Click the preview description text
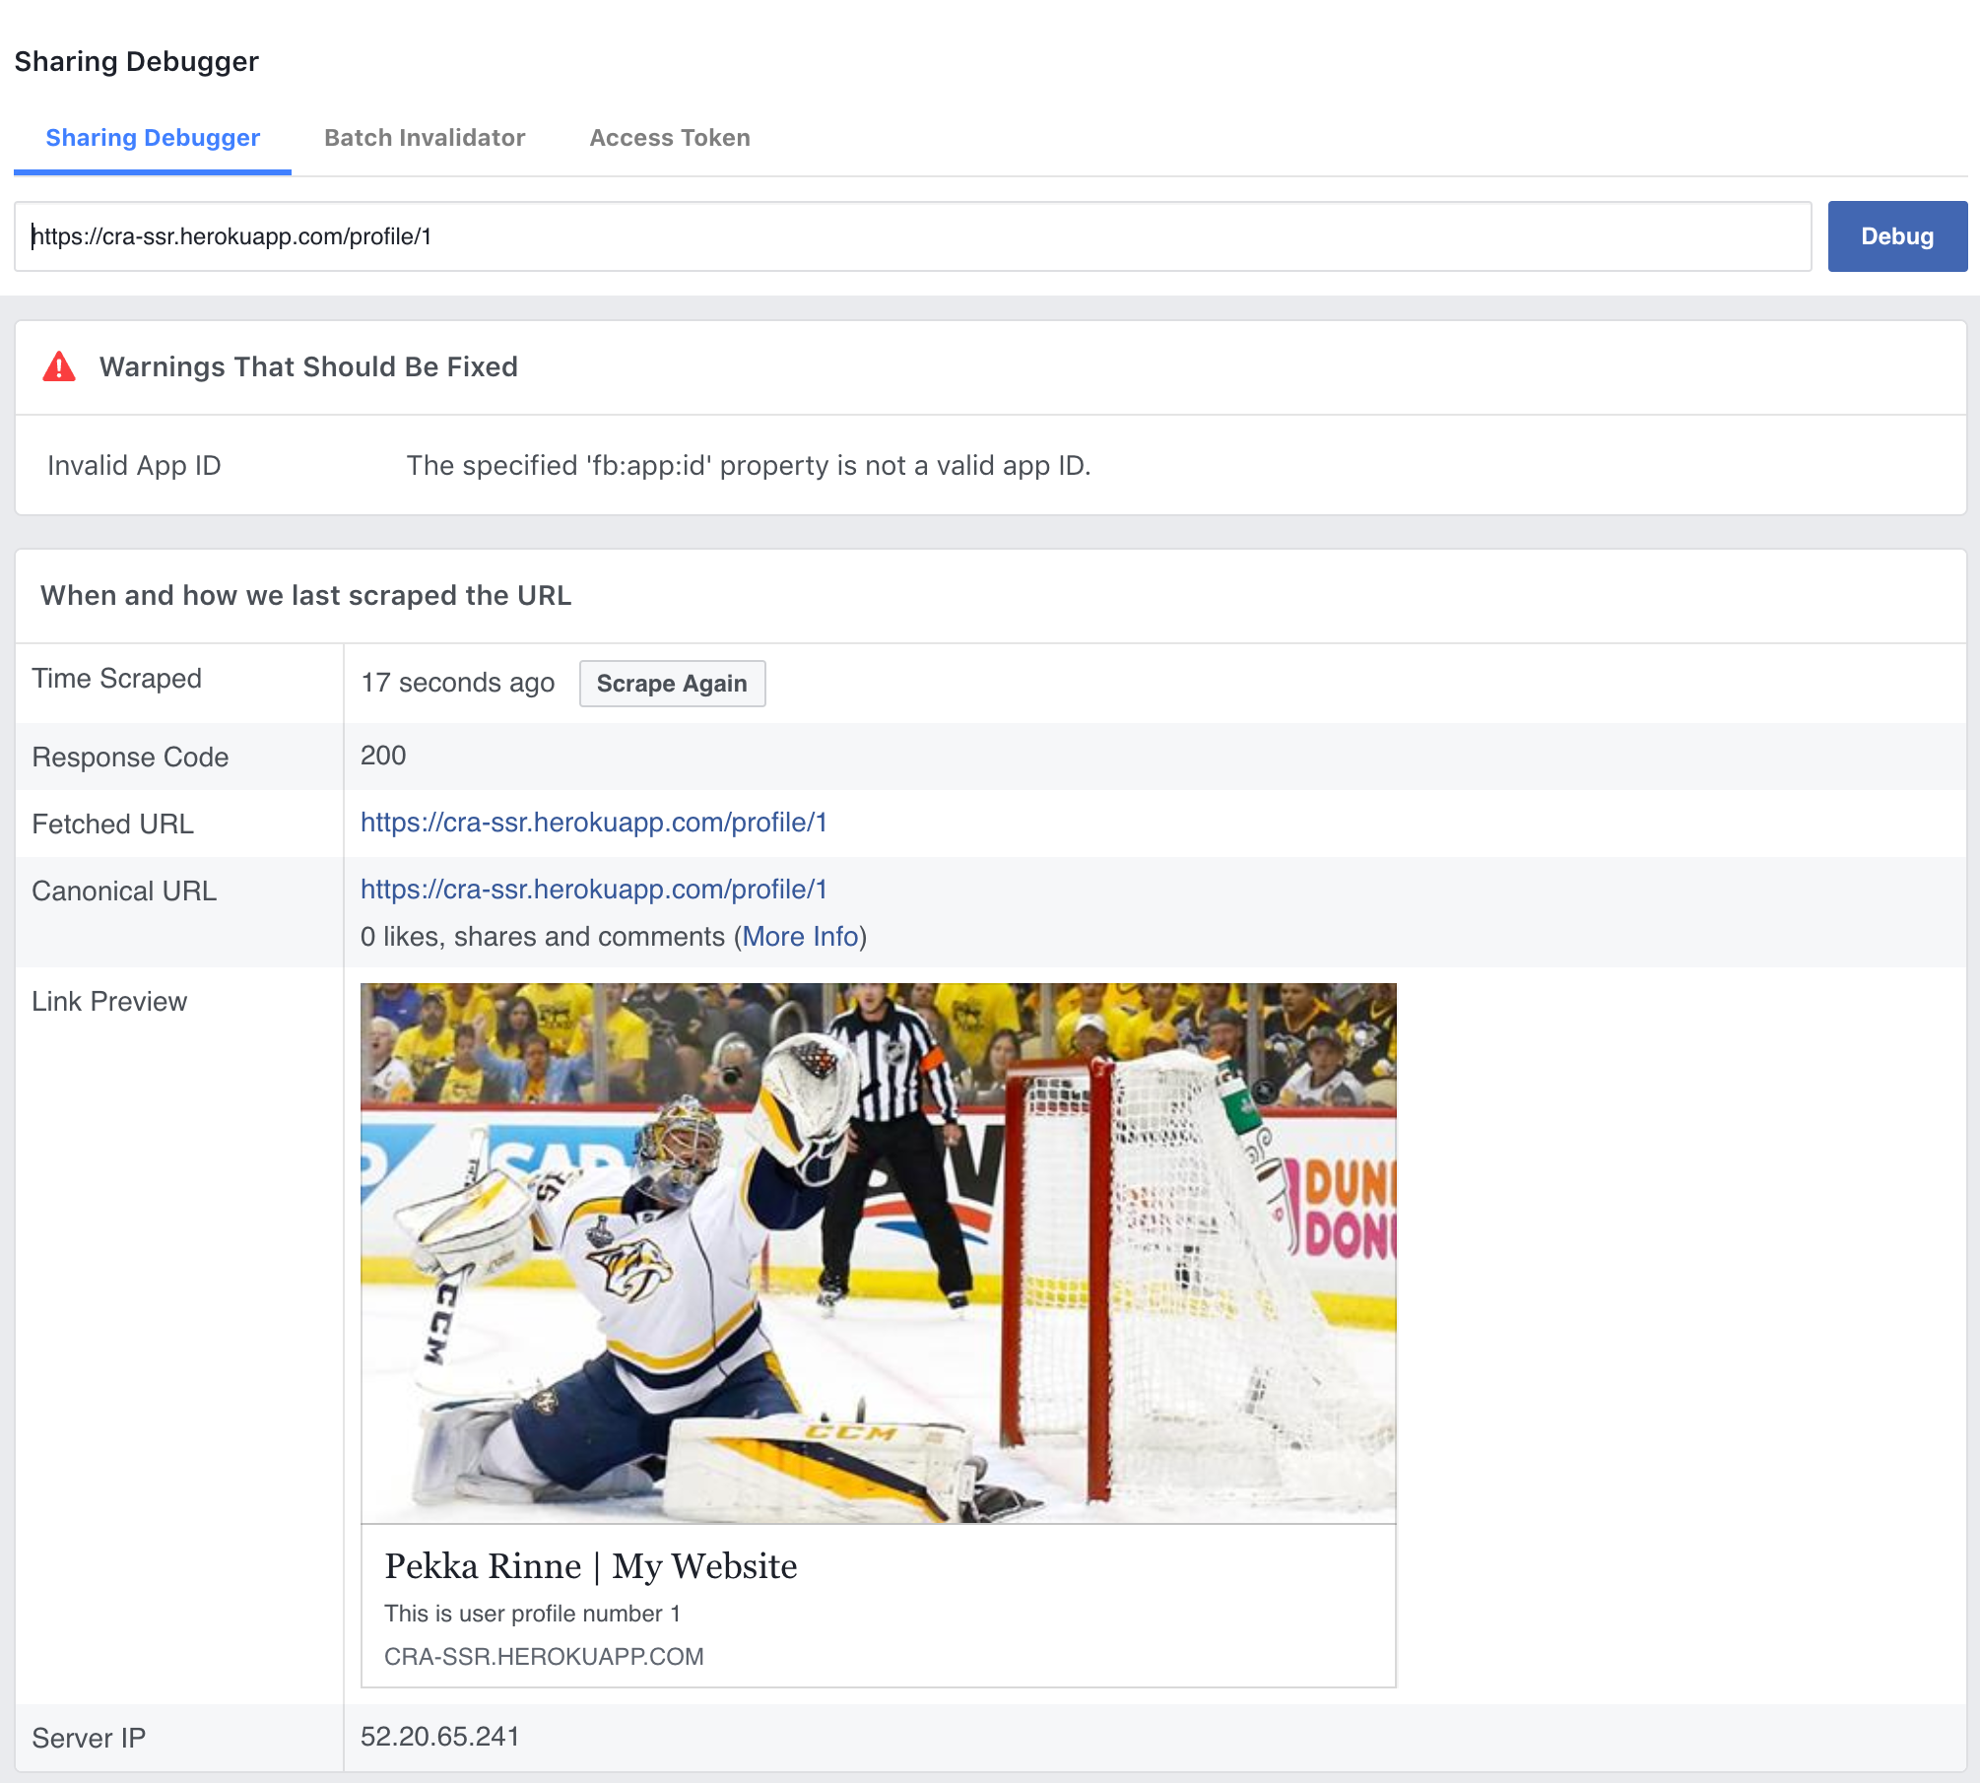Viewport: 1980px width, 1783px height. pos(532,1614)
